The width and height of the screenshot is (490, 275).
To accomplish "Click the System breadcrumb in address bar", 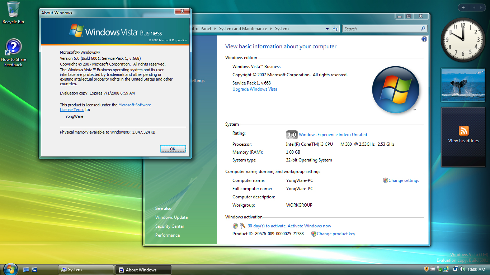I will tap(282, 29).
